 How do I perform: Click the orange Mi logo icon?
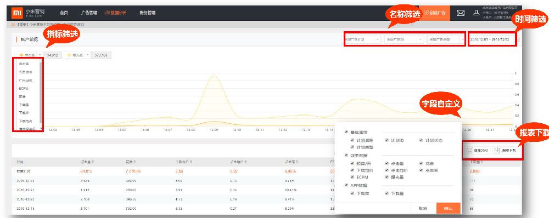click(16, 13)
